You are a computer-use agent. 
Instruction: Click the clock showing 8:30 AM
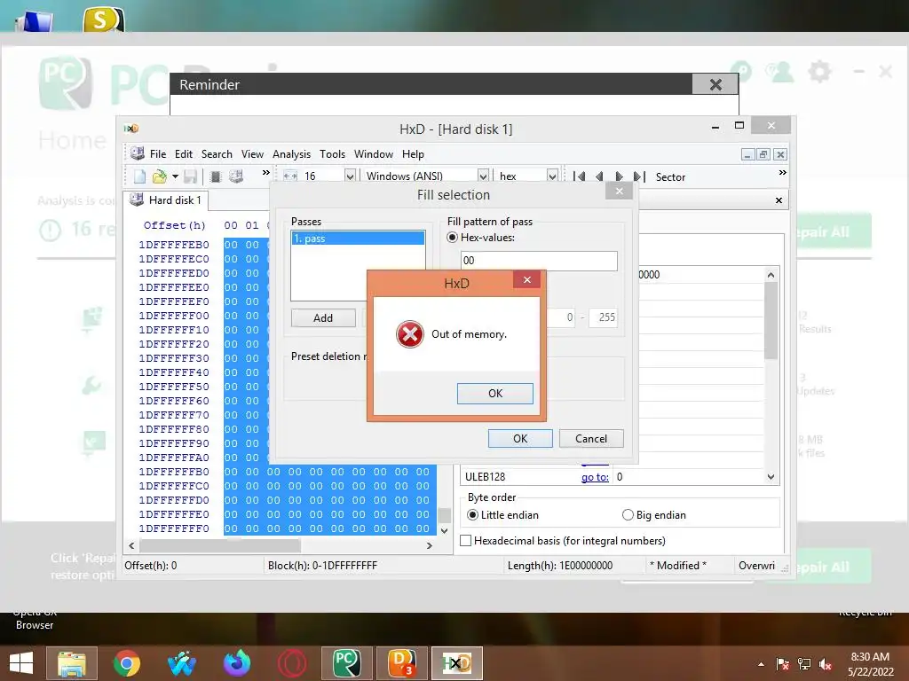[870, 657]
